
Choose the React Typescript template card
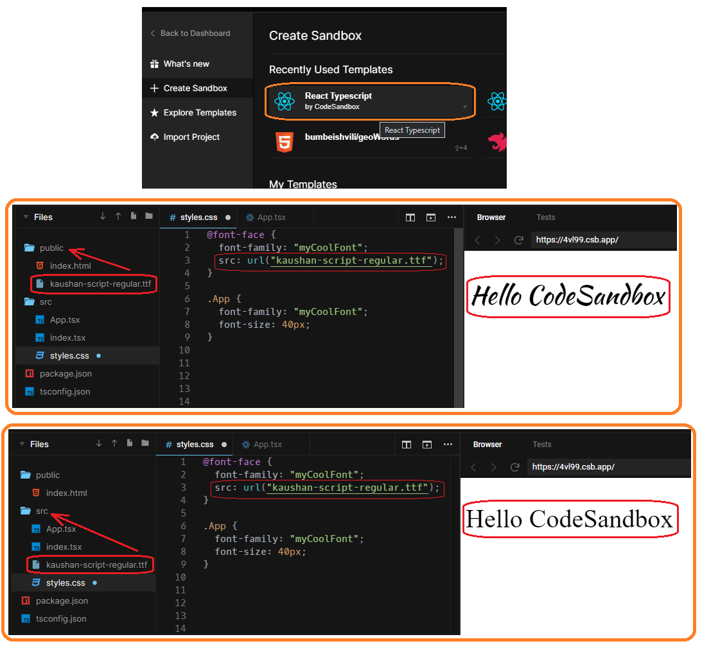[370, 101]
